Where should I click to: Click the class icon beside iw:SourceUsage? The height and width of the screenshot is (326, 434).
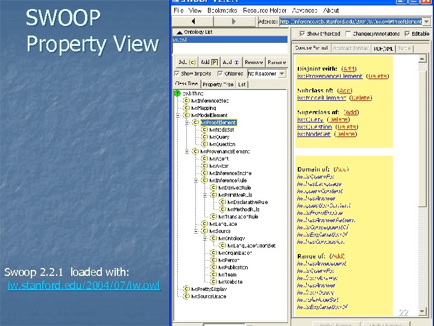click(x=186, y=296)
